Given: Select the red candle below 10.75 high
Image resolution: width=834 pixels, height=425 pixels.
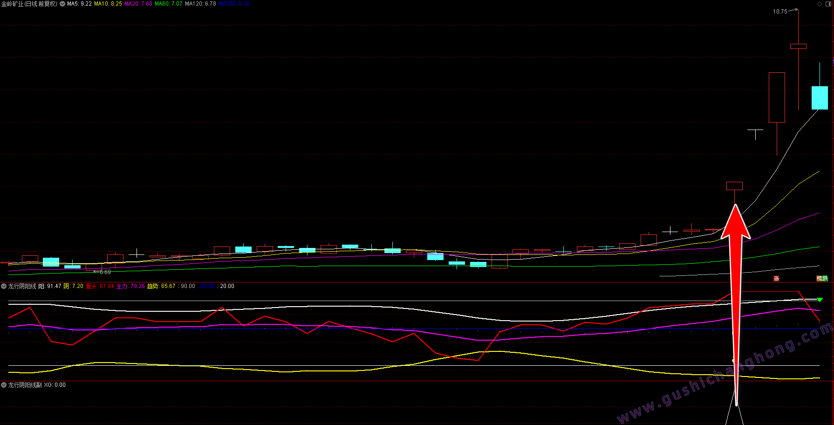Looking at the screenshot, I should click(798, 46).
